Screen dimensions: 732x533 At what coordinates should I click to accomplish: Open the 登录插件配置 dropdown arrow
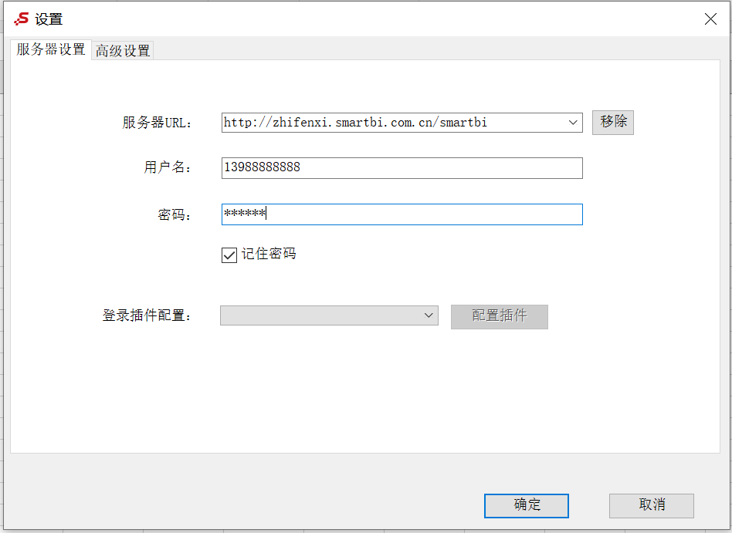pos(429,315)
